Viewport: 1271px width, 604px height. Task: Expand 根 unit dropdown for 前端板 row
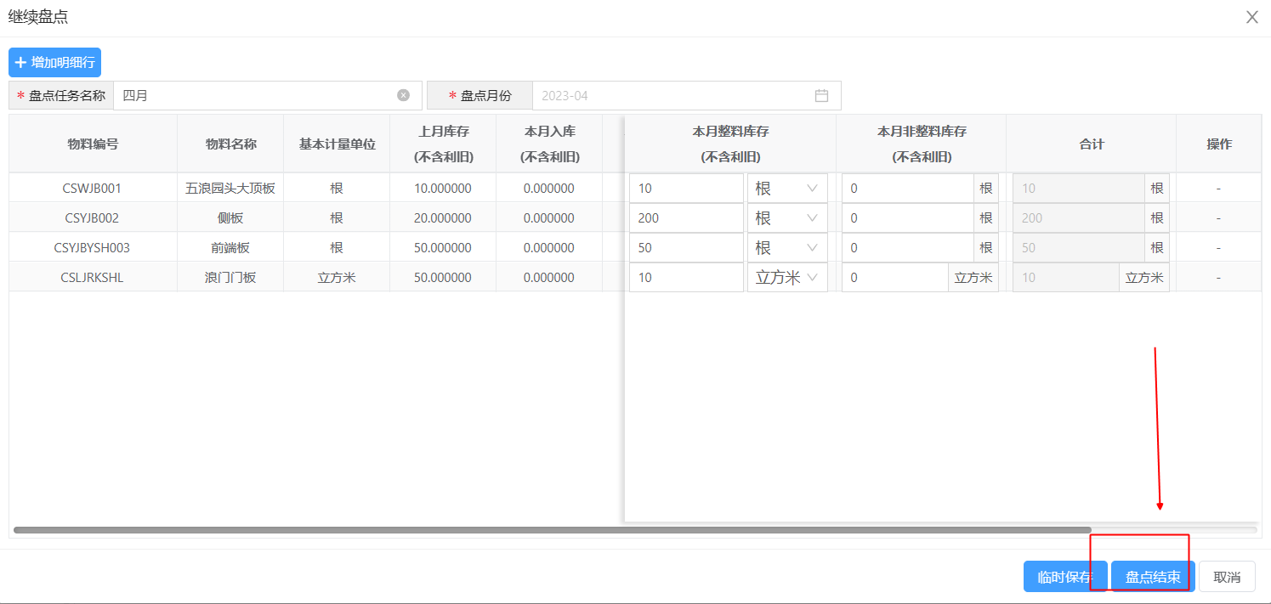(786, 248)
